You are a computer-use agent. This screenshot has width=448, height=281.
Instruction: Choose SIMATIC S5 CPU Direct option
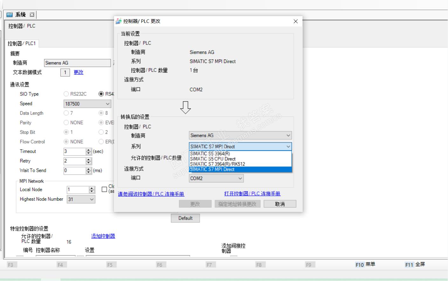[x=240, y=159]
